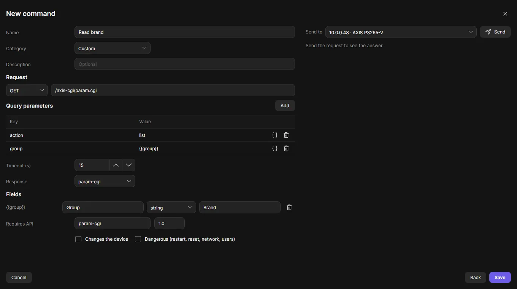Viewport: 517px width, 289px height.
Task: Edit the Requires API name param-cgi
Action: tap(113, 223)
